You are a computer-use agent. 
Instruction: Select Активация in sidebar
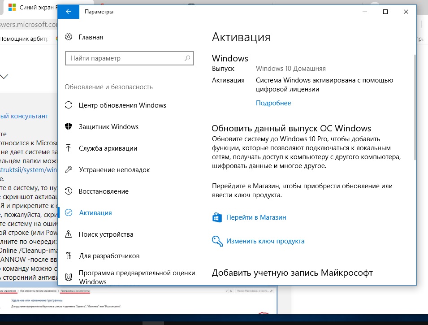point(95,213)
